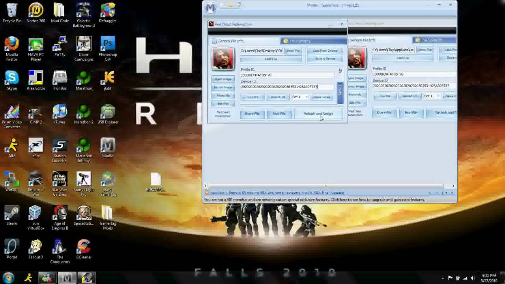Viewport: 505px width, 284px height.
Task: Click the page icon in Modio quick toolbar
Action: (x=222, y=5)
